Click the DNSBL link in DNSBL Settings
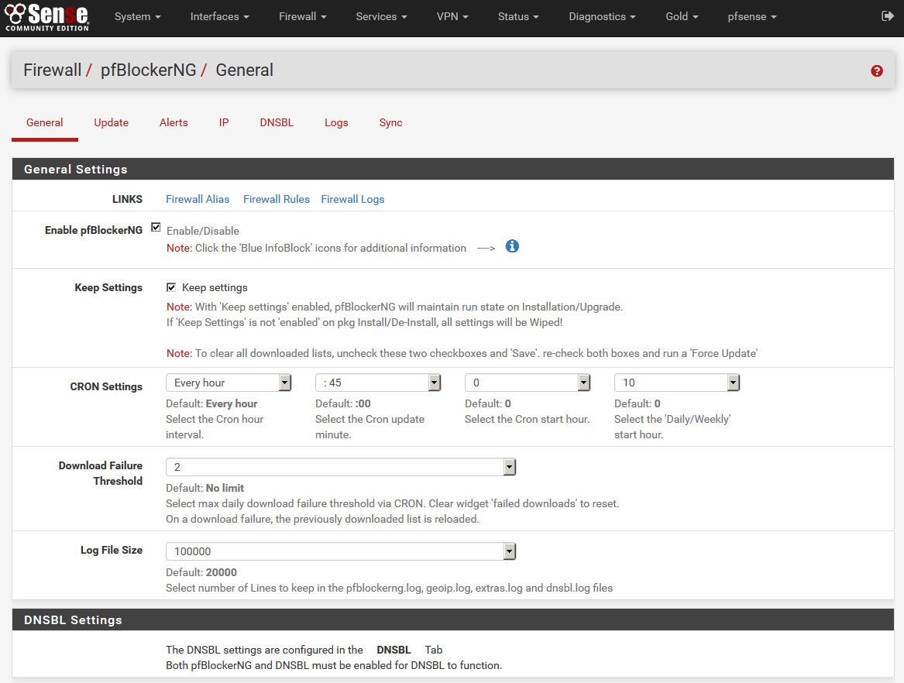 tap(394, 650)
